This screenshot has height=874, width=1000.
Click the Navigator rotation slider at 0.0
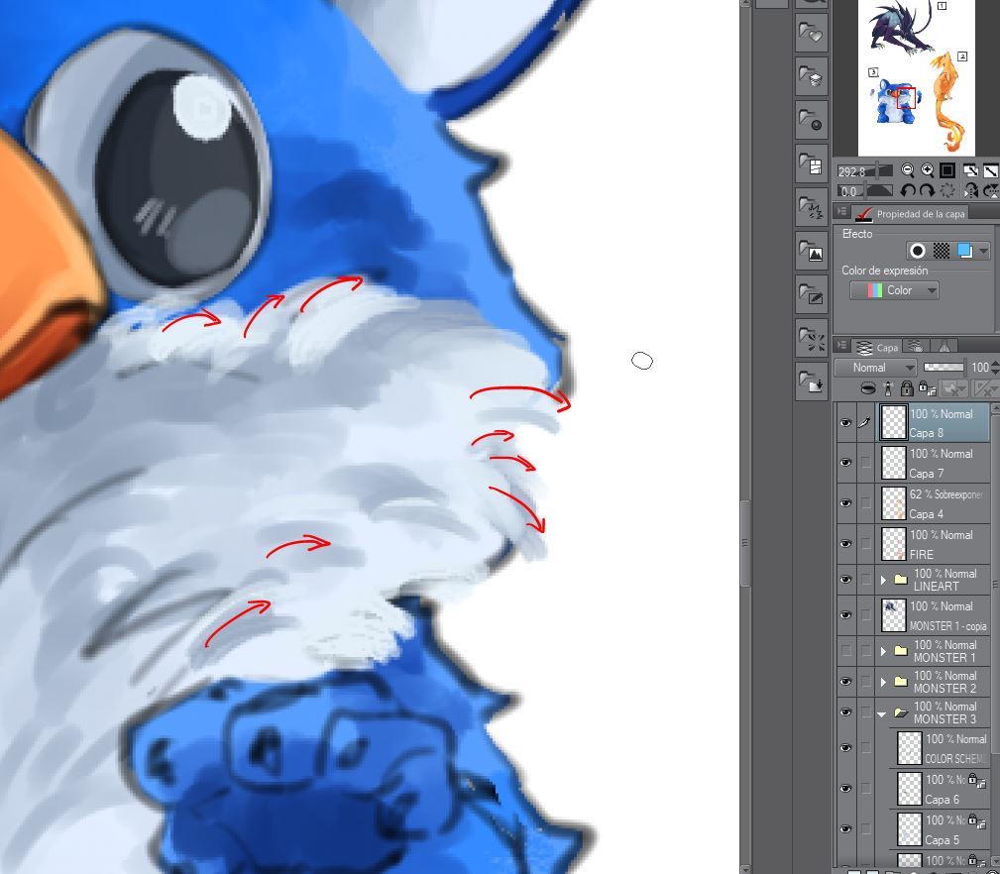(x=865, y=190)
